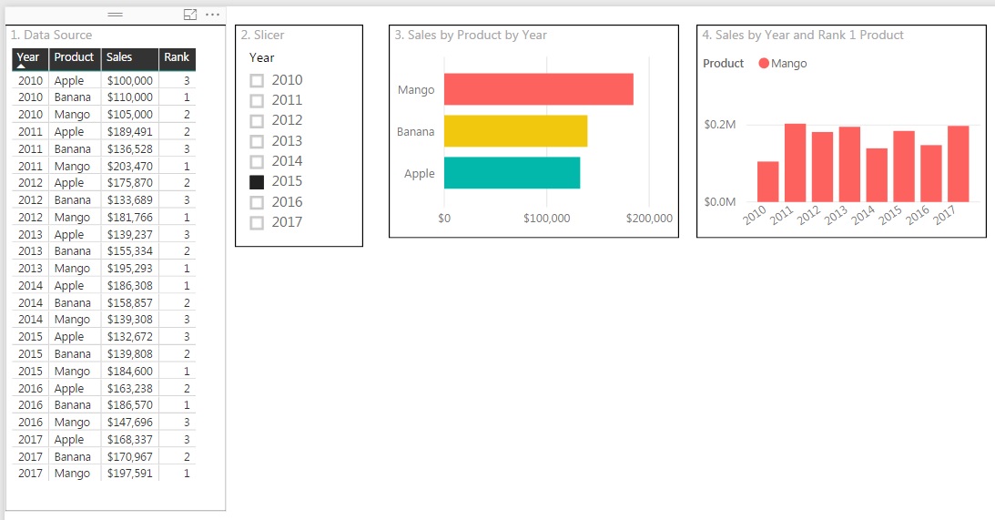
Task: Select the yellow Banana bar
Action: point(515,131)
